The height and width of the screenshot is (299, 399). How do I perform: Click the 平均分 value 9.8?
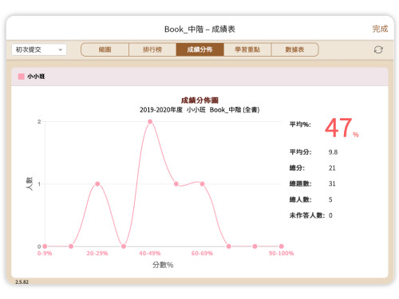(x=333, y=152)
